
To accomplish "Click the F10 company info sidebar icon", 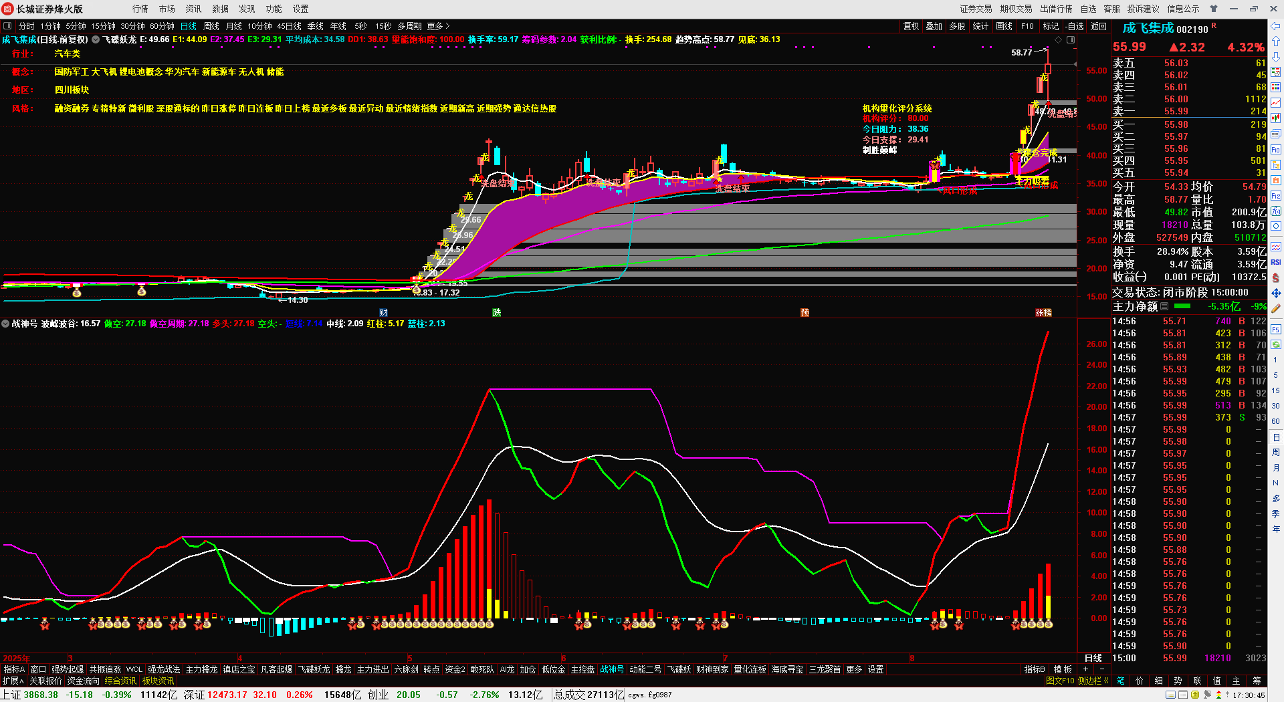I will pyautogui.click(x=1276, y=150).
